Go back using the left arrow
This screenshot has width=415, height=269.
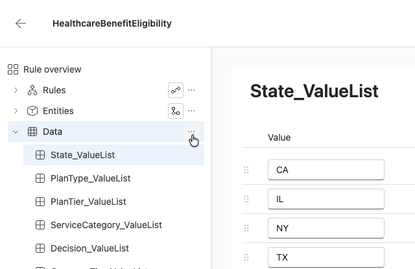(21, 23)
